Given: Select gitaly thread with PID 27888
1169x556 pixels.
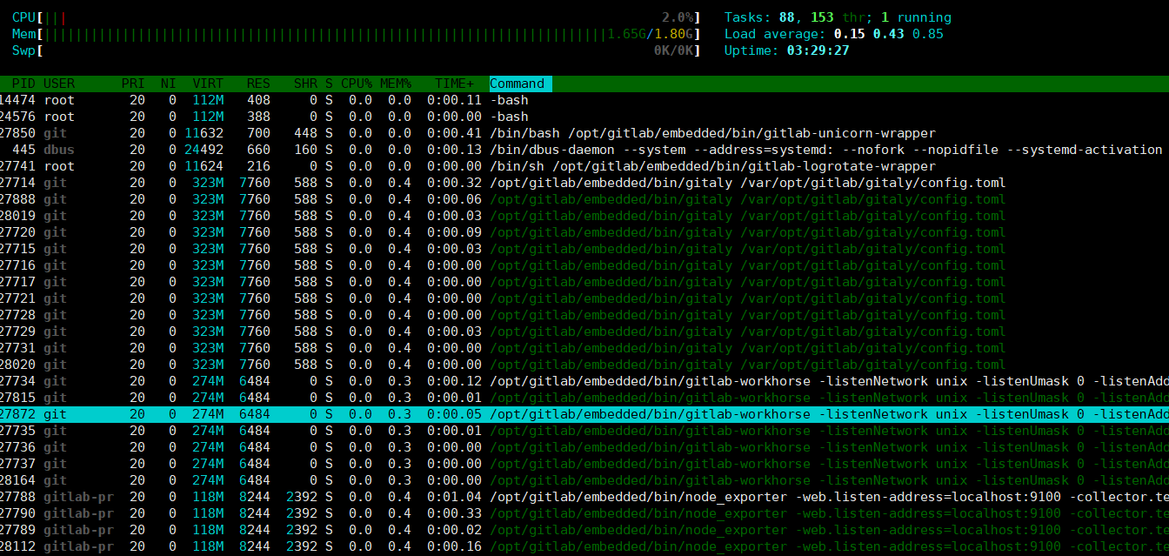Looking at the screenshot, I should click(584, 199).
